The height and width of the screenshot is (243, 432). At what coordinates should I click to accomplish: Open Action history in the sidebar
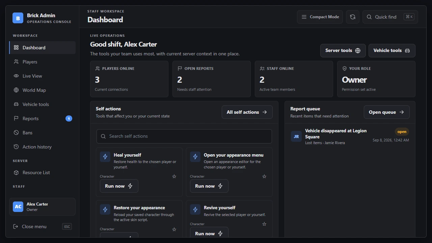click(x=42, y=147)
